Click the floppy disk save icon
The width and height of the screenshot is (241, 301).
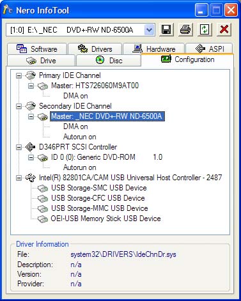click(166, 29)
